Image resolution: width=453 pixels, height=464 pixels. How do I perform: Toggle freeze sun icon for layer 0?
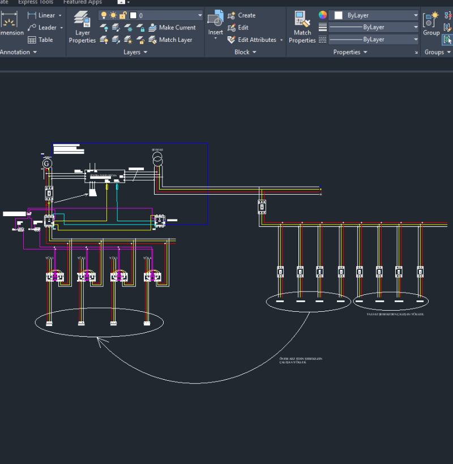pyautogui.click(x=113, y=15)
